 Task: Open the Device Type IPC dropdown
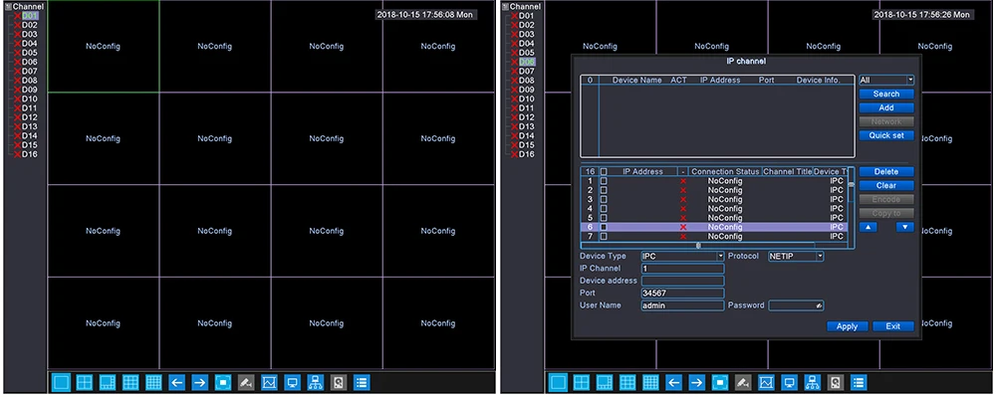click(720, 257)
